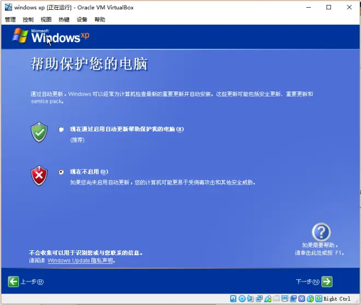The height and width of the screenshot is (305, 361).
Task: Click the green back arrow icon
Action: 13,281
